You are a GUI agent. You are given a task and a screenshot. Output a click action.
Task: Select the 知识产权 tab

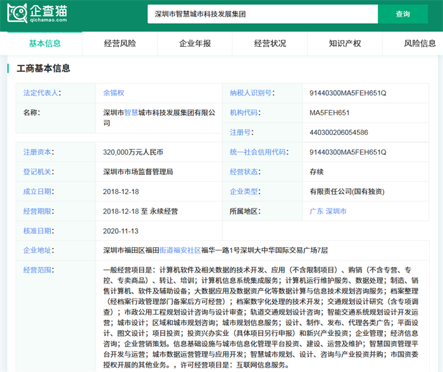pos(345,44)
